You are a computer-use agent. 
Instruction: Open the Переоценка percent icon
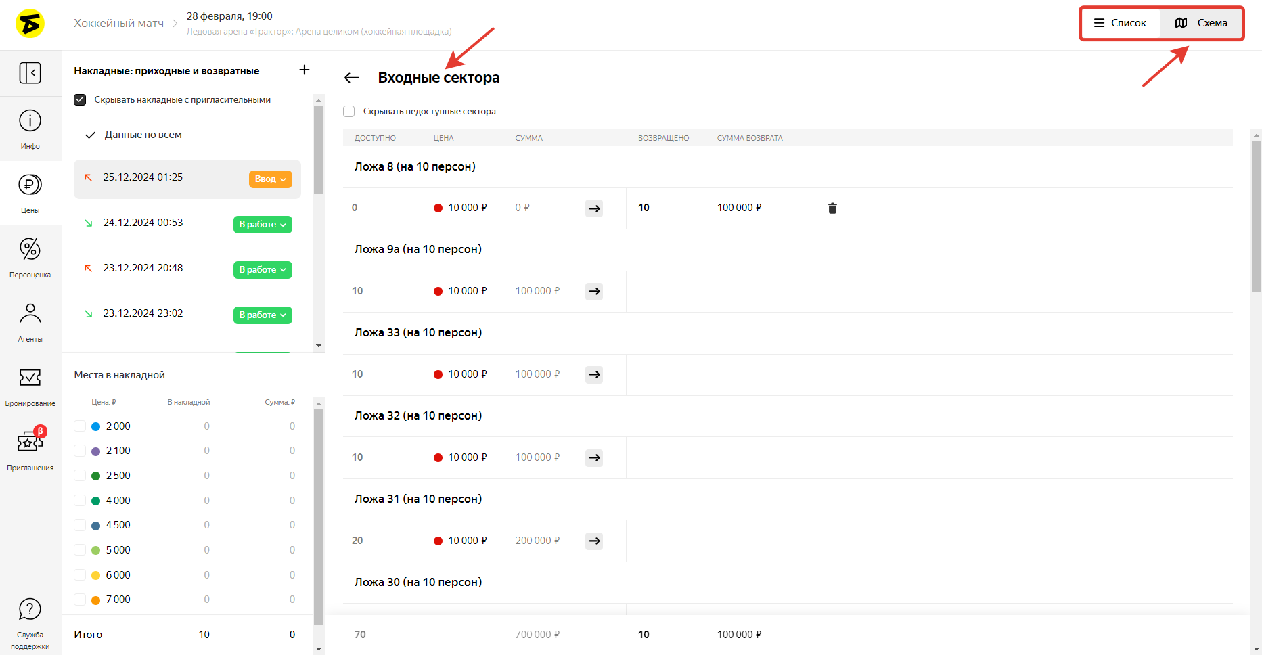30,256
